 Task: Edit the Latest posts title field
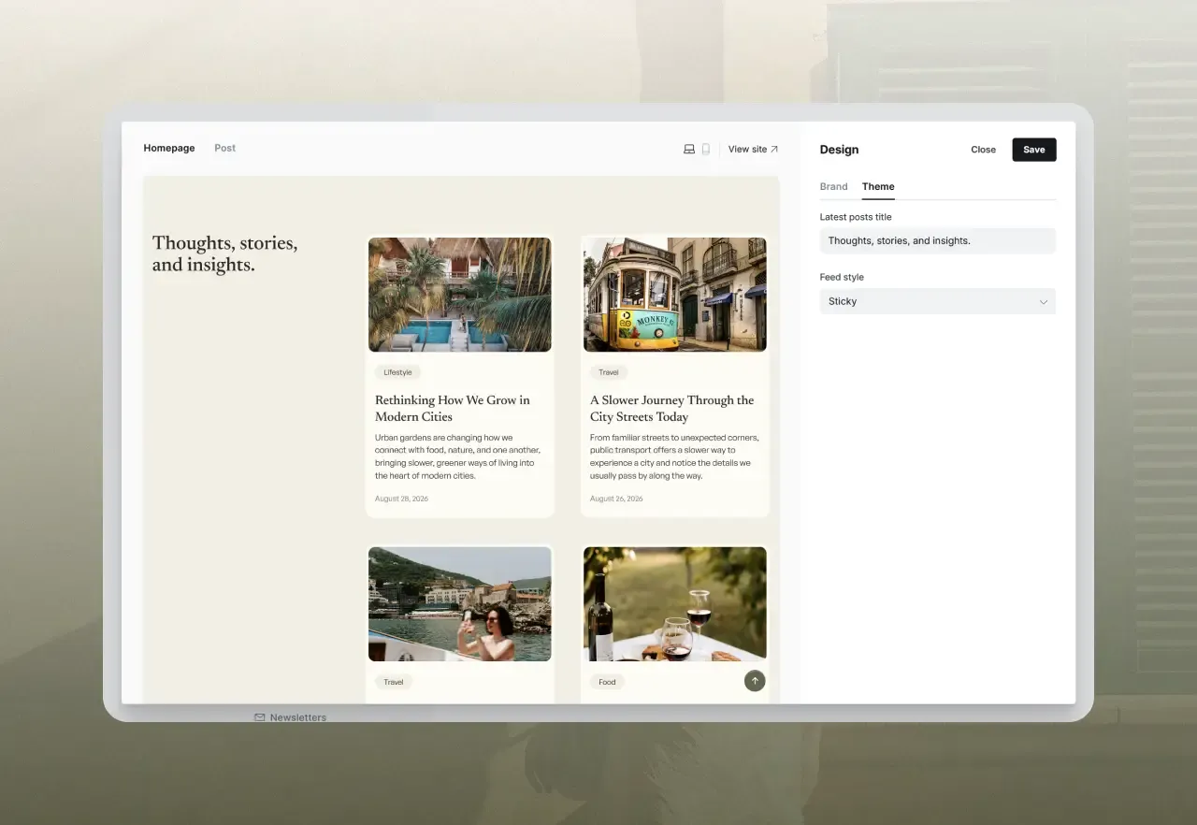pos(938,240)
